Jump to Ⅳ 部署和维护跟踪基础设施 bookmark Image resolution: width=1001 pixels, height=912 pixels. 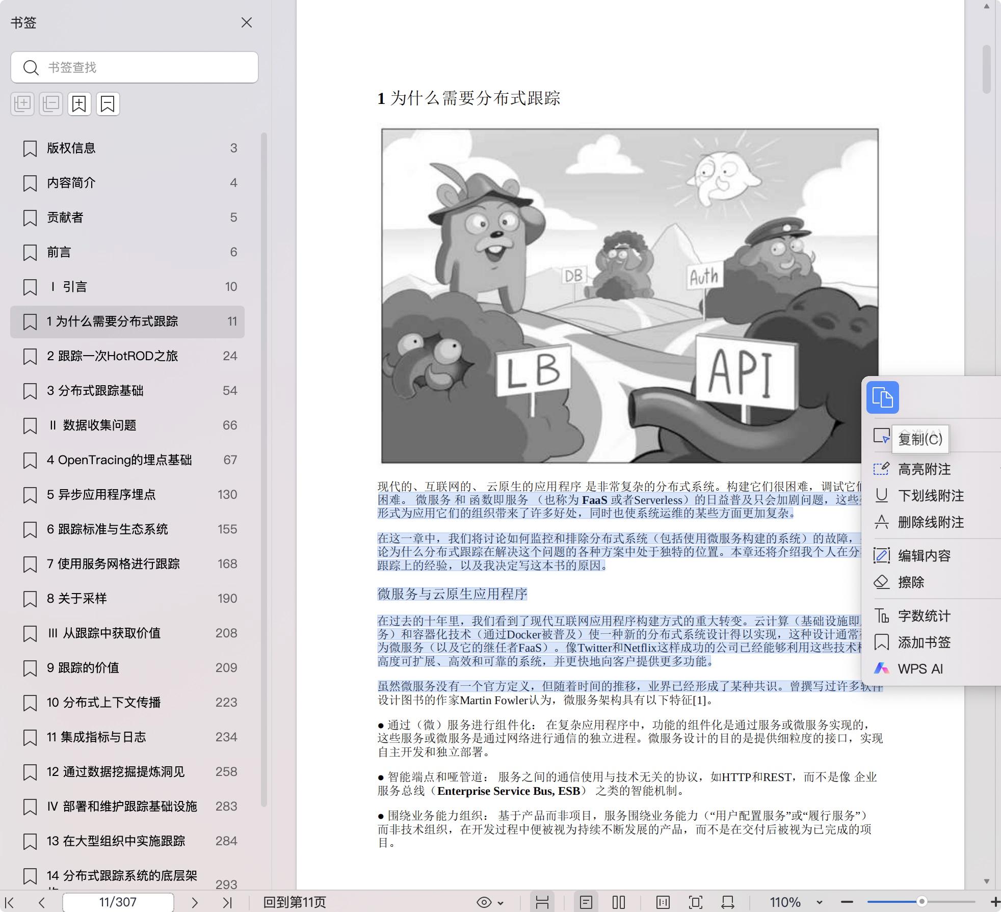pyautogui.click(x=127, y=807)
